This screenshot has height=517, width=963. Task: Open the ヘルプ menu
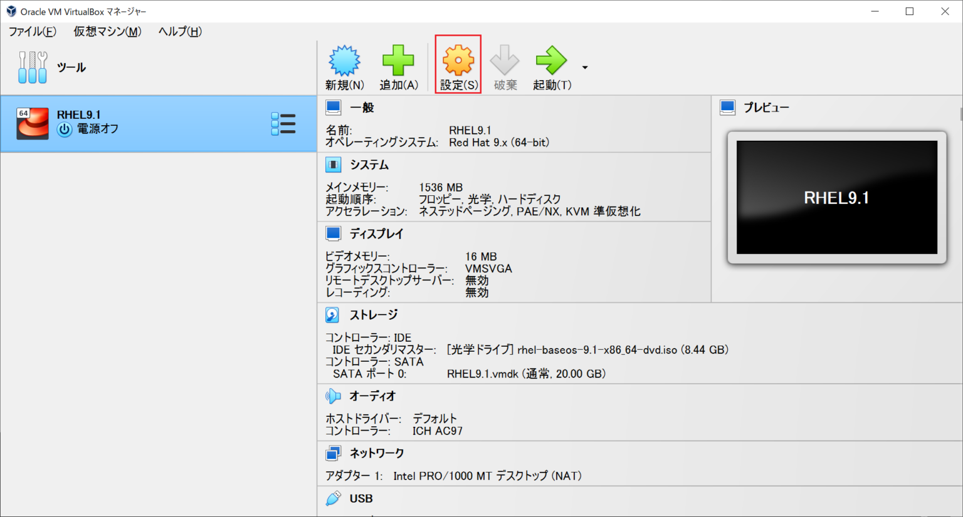click(x=179, y=31)
